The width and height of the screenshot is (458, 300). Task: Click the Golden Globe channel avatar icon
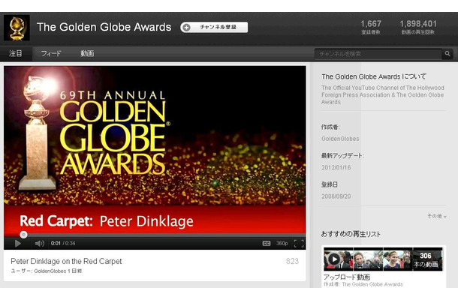pos(17,28)
